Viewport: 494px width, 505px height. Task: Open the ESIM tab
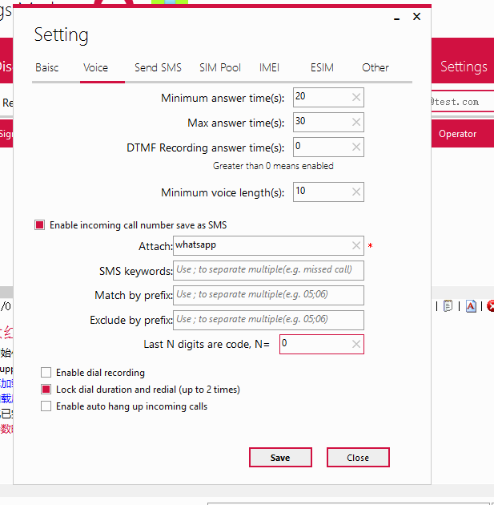(x=322, y=67)
